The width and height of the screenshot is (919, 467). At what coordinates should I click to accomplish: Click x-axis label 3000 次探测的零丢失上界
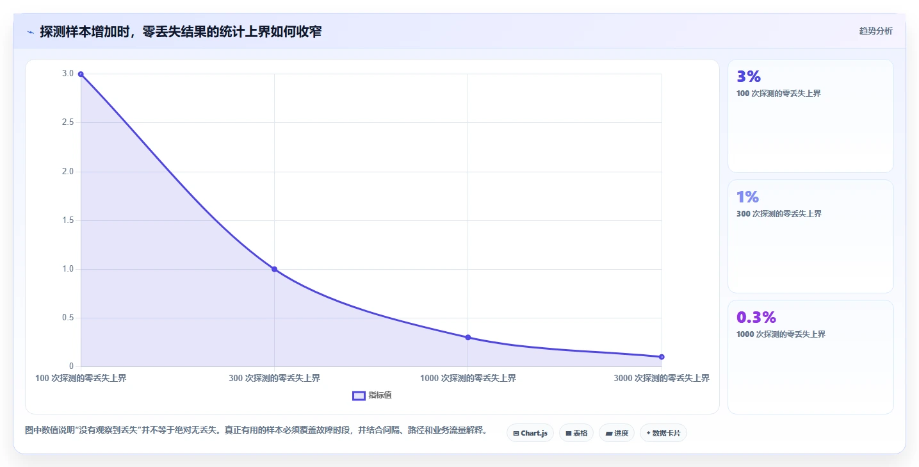pos(662,378)
